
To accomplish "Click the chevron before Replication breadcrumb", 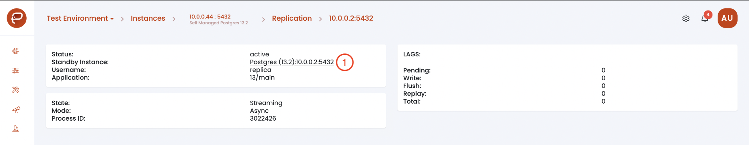I will coord(263,19).
